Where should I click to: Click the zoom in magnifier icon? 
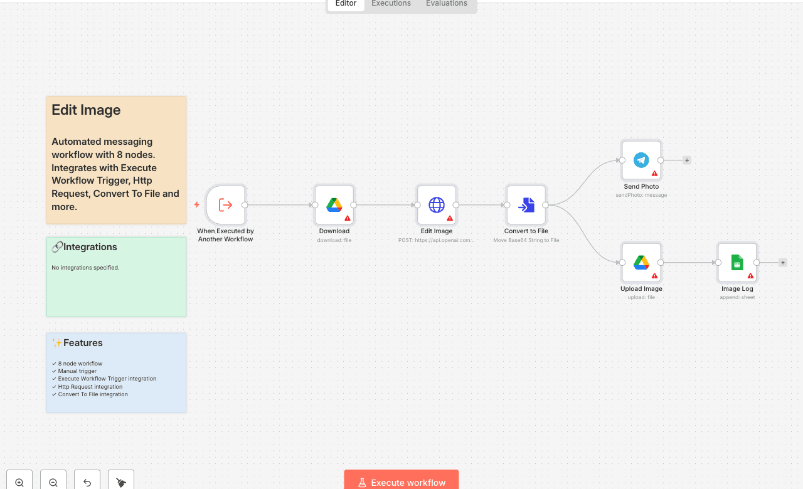click(19, 482)
